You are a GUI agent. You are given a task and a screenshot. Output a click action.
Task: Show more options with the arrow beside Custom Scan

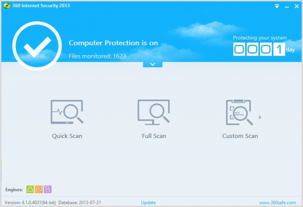tap(260, 117)
